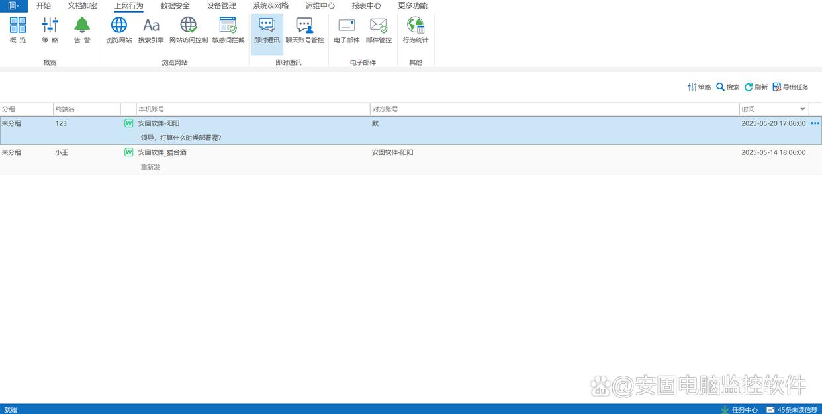Viewport: 822px width, 414px height.
Task: Open 任务中心 in the status bar
Action: coord(740,409)
